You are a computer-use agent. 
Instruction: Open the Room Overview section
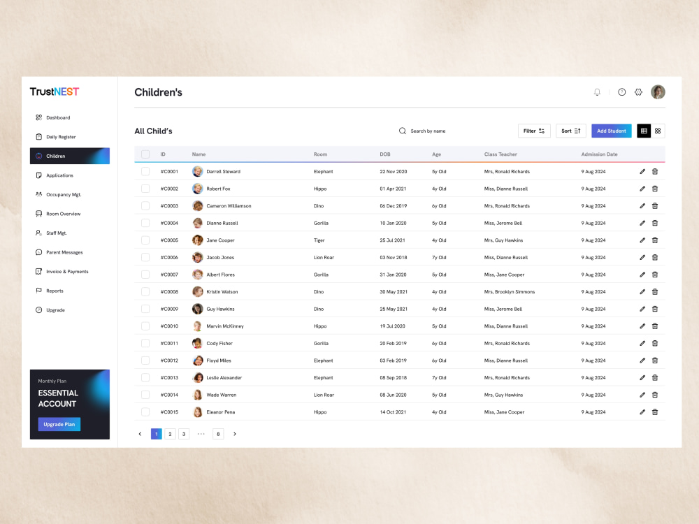(61, 214)
